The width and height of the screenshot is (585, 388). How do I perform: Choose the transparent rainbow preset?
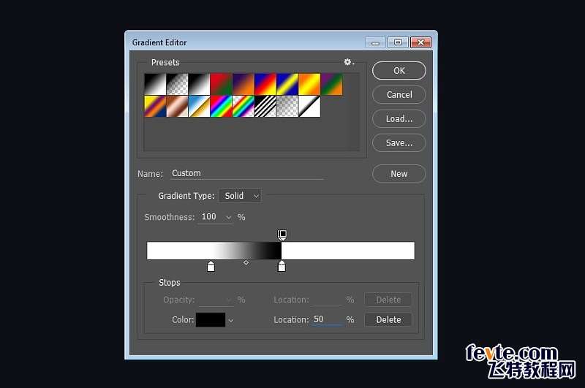244,106
